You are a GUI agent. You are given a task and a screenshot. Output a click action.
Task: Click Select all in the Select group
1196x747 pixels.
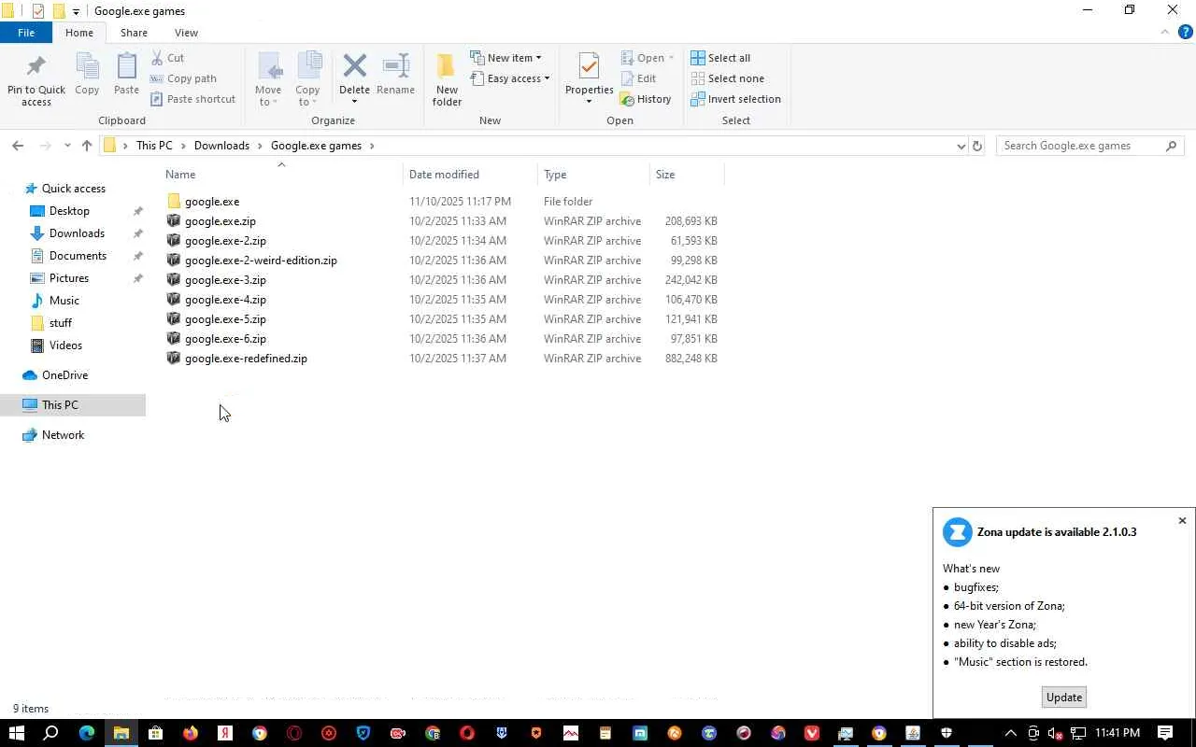tap(720, 58)
